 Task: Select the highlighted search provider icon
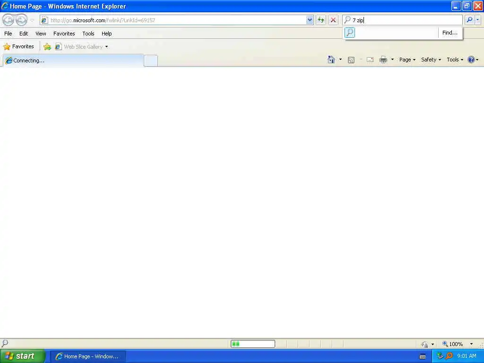(x=350, y=33)
